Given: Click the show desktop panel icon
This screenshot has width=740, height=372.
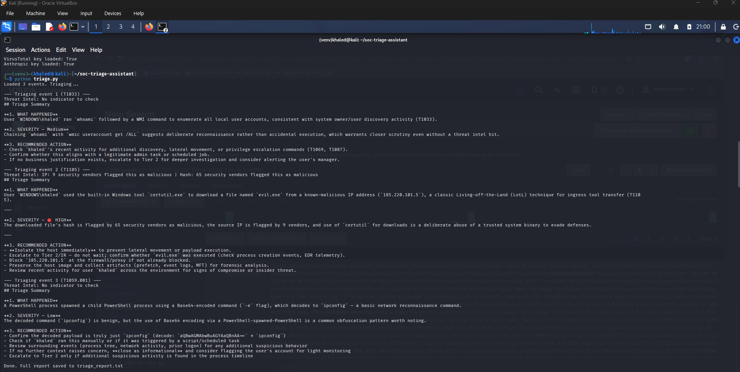Looking at the screenshot, I should coord(23,27).
